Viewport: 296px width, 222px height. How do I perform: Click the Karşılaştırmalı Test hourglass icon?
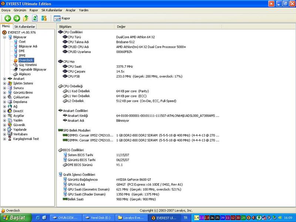point(10,139)
